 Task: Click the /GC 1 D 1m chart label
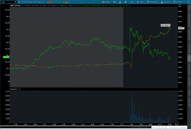(15, 5)
